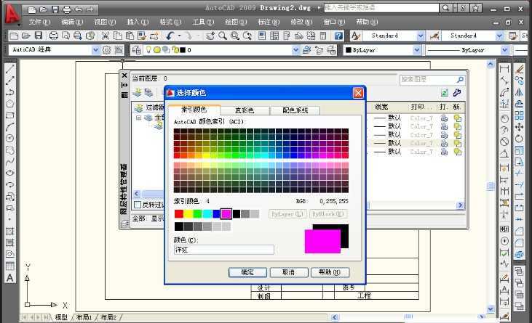Open the dimension style Standard dropdown

tap(499, 36)
